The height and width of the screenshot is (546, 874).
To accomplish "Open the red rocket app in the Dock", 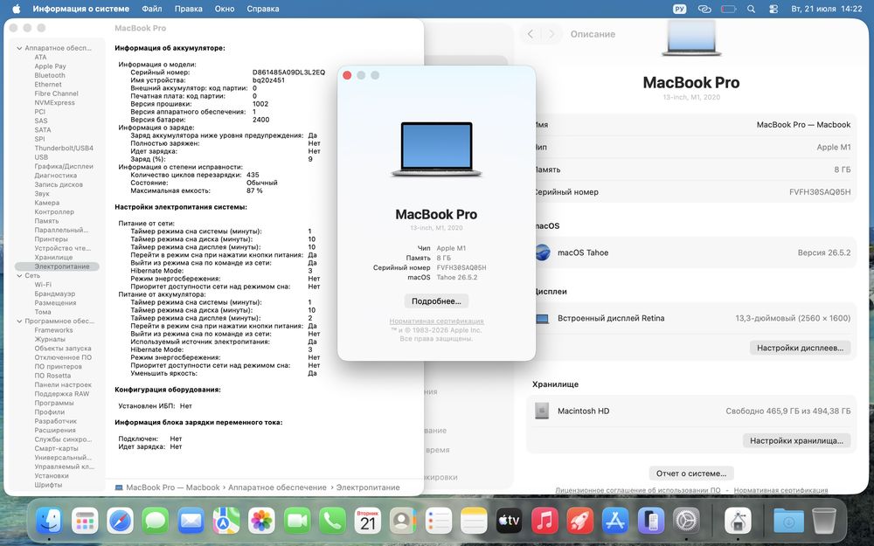I will pyautogui.click(x=579, y=522).
